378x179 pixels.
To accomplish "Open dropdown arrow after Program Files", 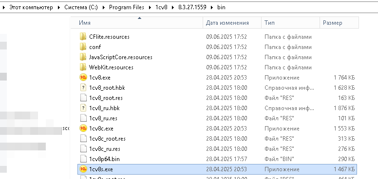I will pos(150,7).
